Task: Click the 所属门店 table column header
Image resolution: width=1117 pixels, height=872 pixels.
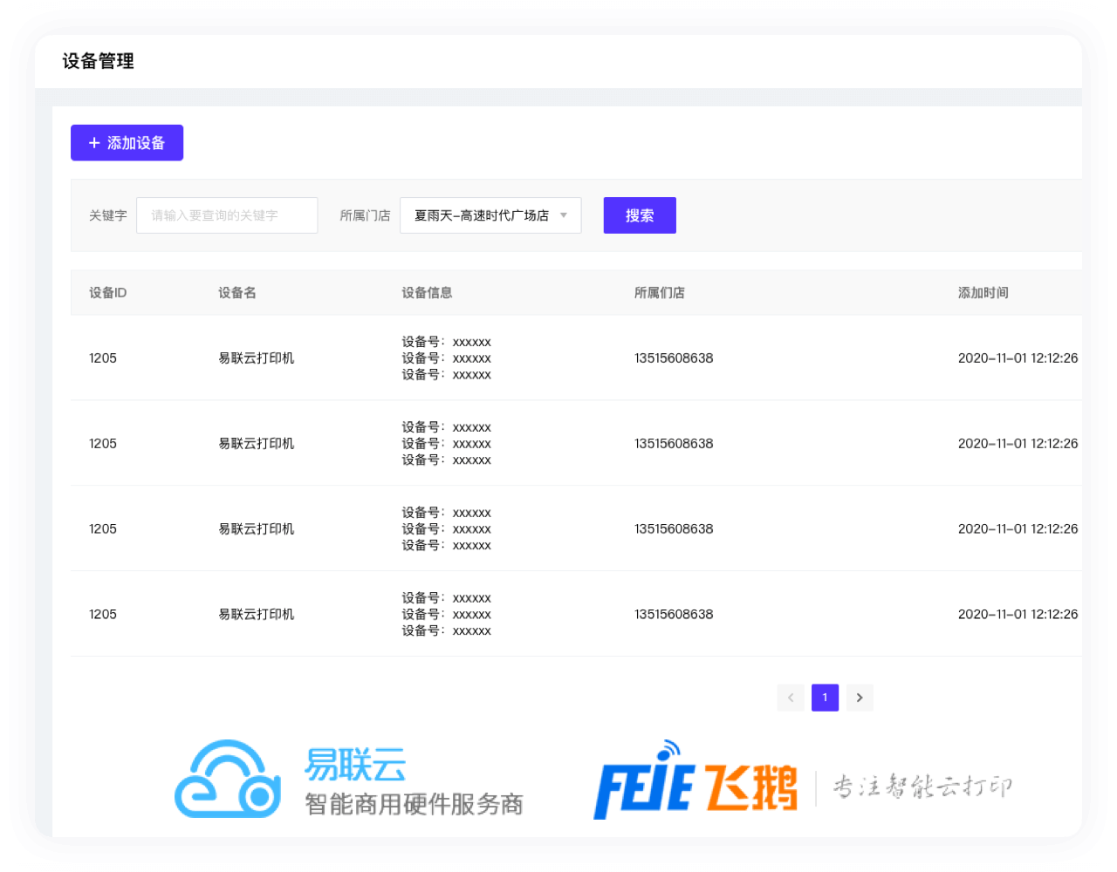Action: 659,293
